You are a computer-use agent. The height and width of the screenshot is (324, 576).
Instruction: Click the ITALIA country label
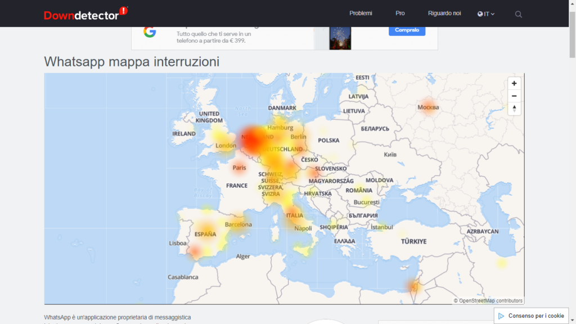point(295,215)
